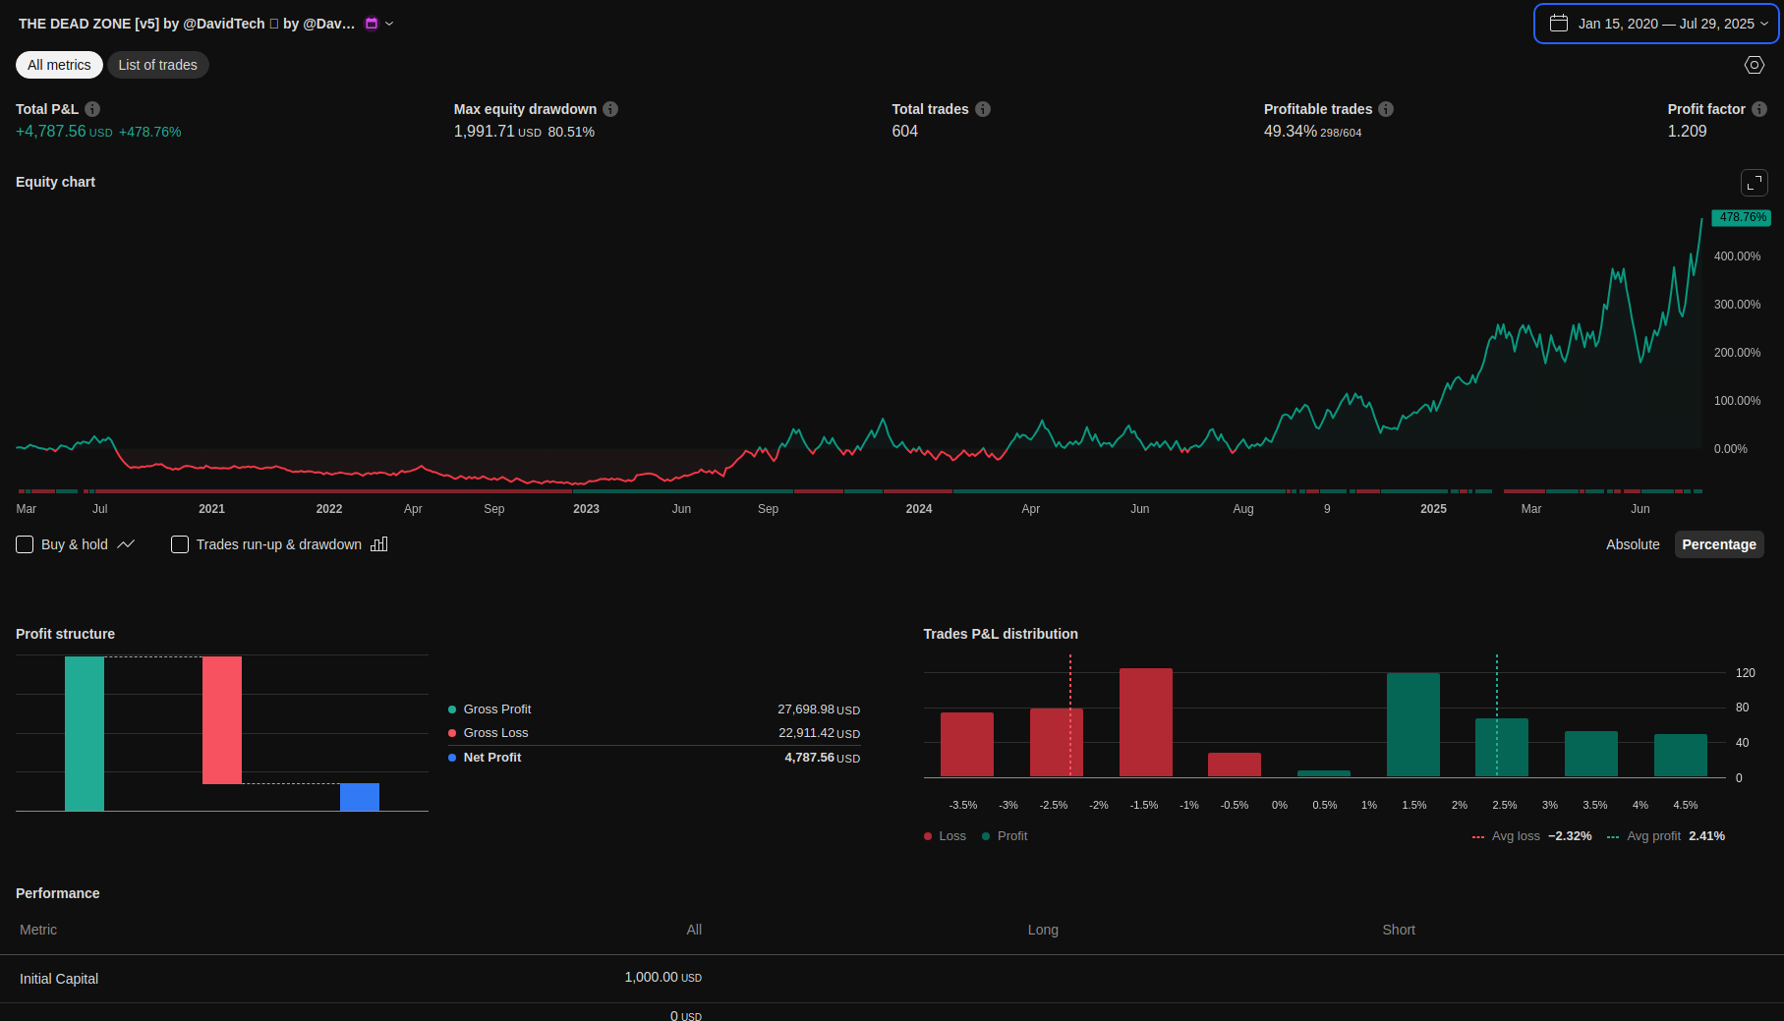Image resolution: width=1784 pixels, height=1021 pixels.
Task: Enable Trades run-up & drawdown checkbox
Action: [x=180, y=544]
